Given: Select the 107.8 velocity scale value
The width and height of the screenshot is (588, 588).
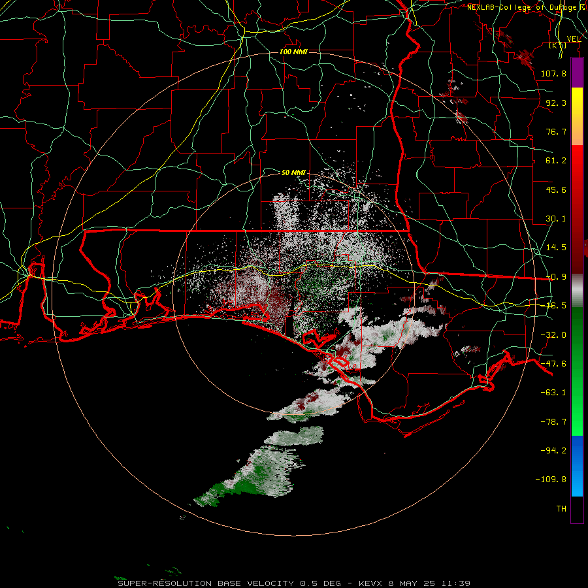Looking at the screenshot, I should pos(553,73).
